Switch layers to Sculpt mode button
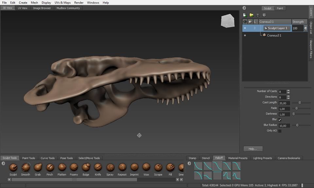The width and height of the screenshot is (314, 188). (x=268, y=8)
